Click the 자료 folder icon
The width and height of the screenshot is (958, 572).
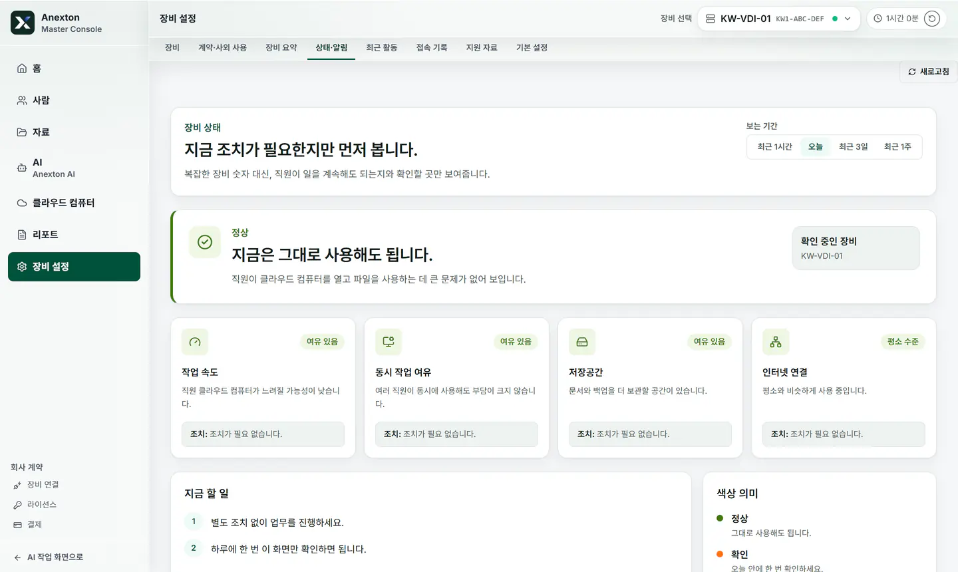22,132
